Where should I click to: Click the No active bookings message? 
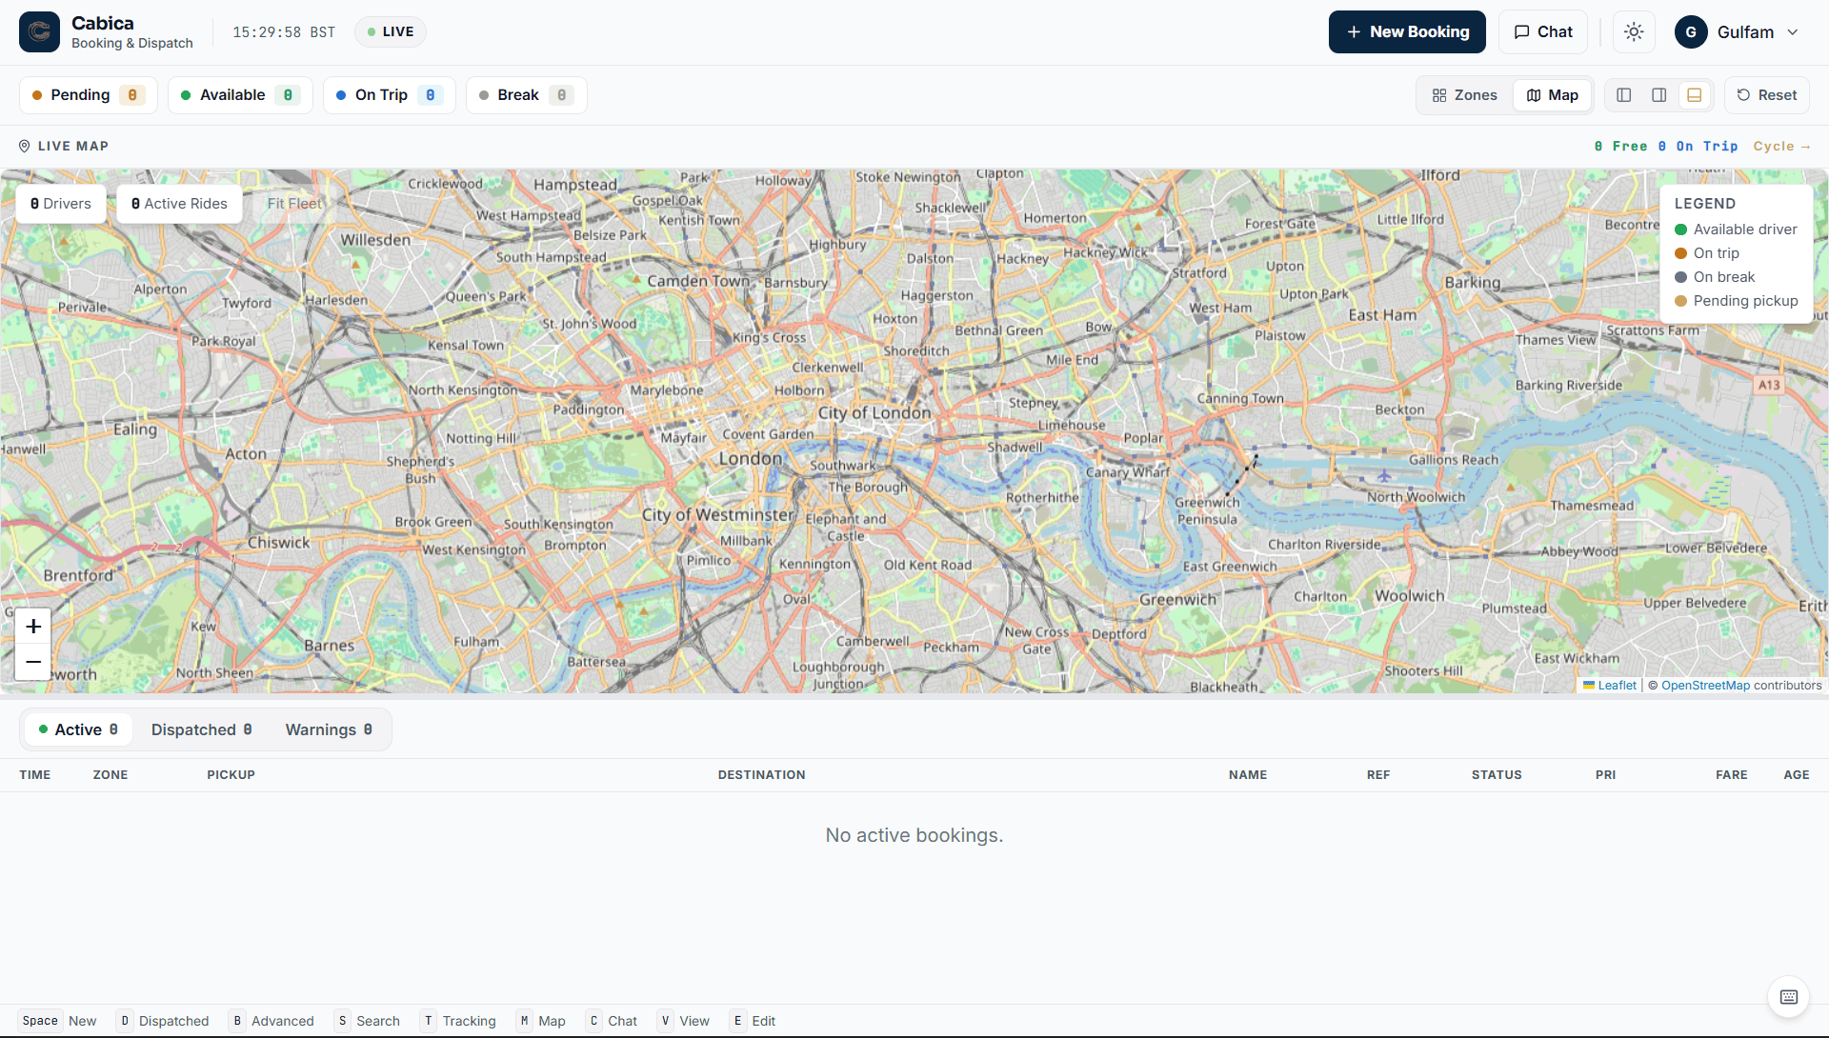point(914,835)
